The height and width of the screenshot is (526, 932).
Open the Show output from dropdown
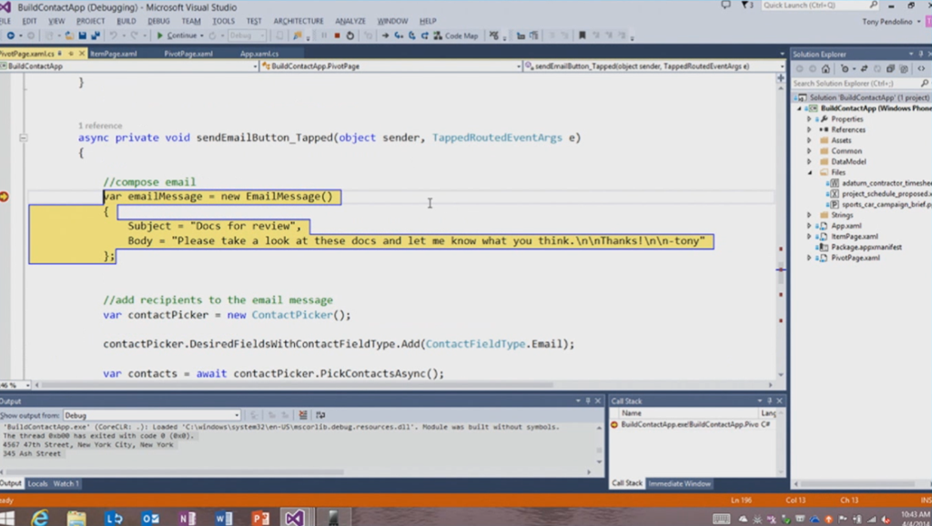(x=152, y=416)
